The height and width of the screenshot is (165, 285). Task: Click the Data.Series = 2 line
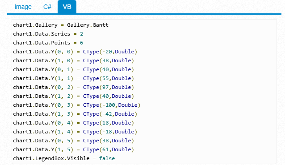click(x=48, y=34)
